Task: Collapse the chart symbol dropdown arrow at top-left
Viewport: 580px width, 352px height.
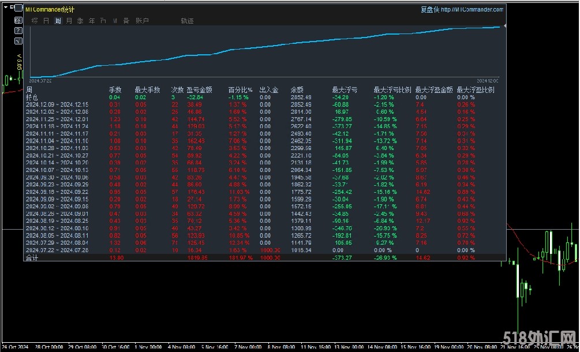Action: tap(4, 8)
